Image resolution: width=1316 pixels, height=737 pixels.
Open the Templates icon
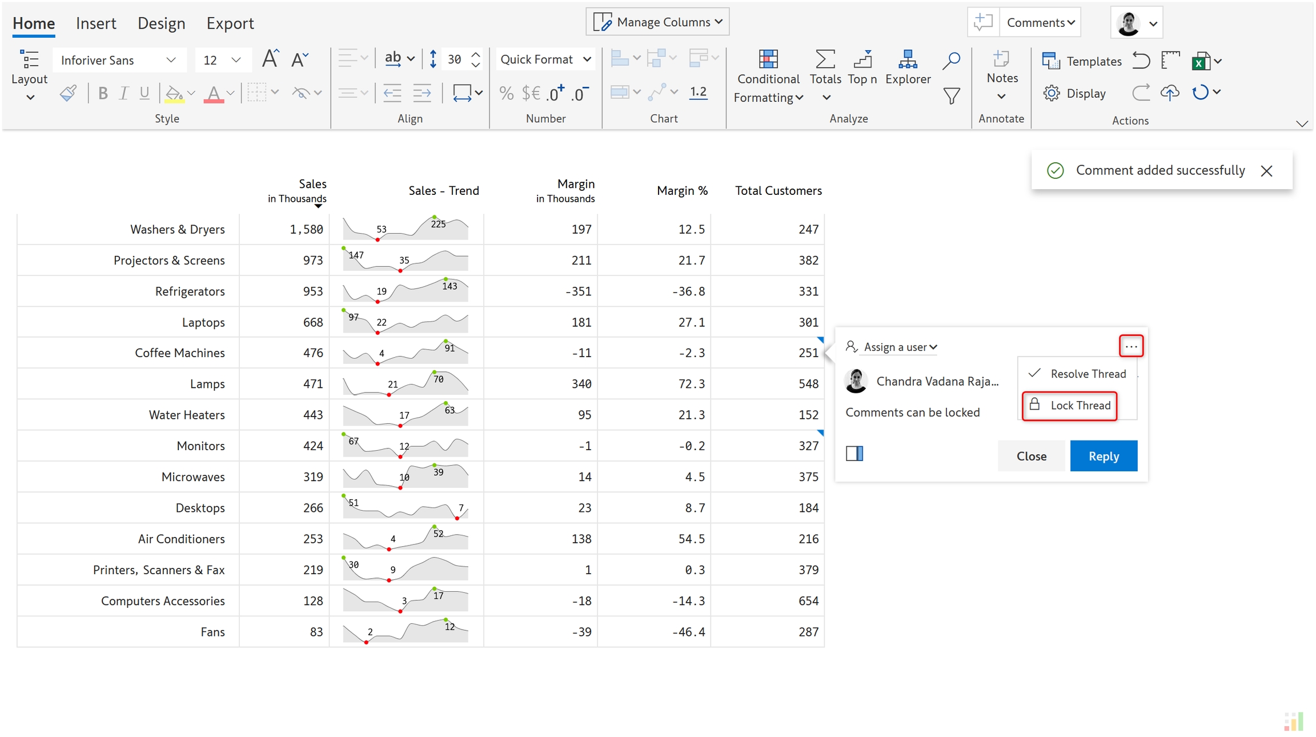[1050, 61]
